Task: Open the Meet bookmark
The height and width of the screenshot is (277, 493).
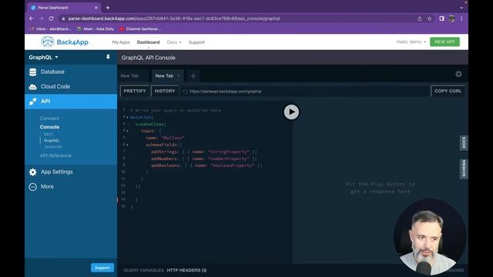Action: pos(96,29)
